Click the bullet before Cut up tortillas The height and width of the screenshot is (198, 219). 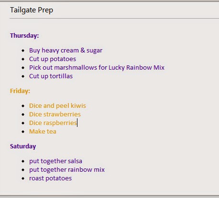[23, 76]
